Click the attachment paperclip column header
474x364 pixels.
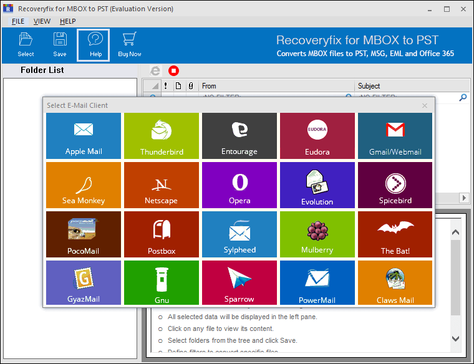point(191,86)
